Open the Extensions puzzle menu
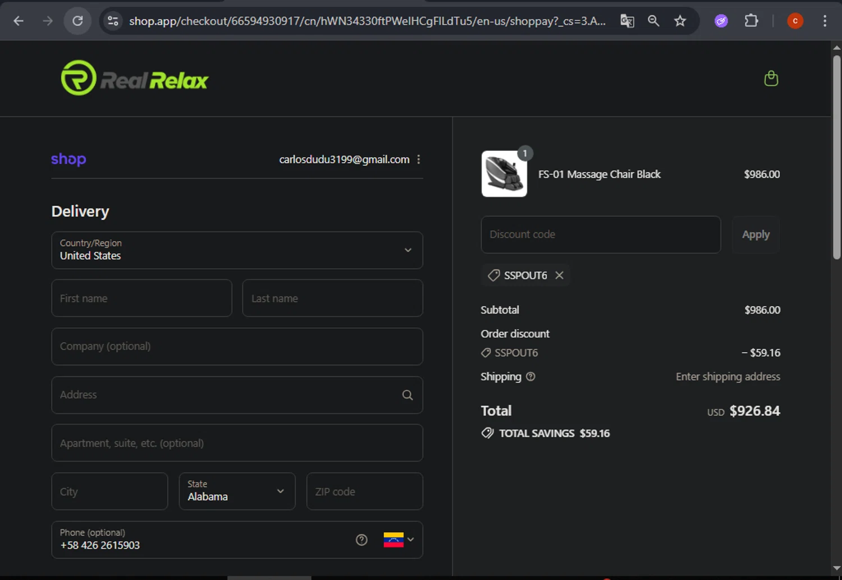This screenshot has height=580, width=842. click(751, 21)
